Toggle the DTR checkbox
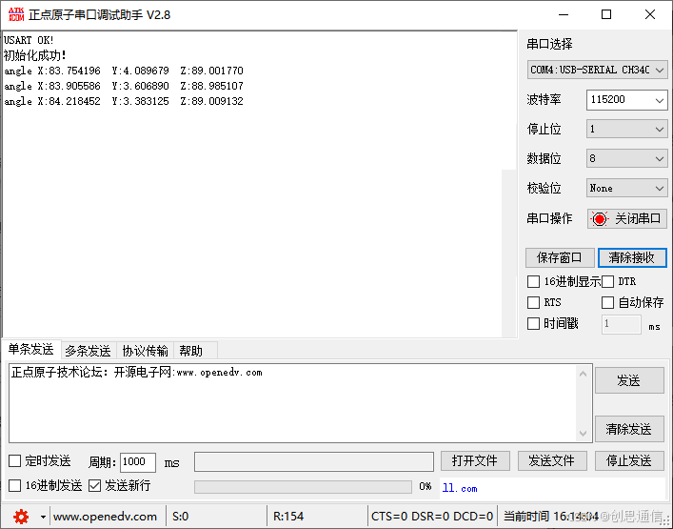 [607, 282]
